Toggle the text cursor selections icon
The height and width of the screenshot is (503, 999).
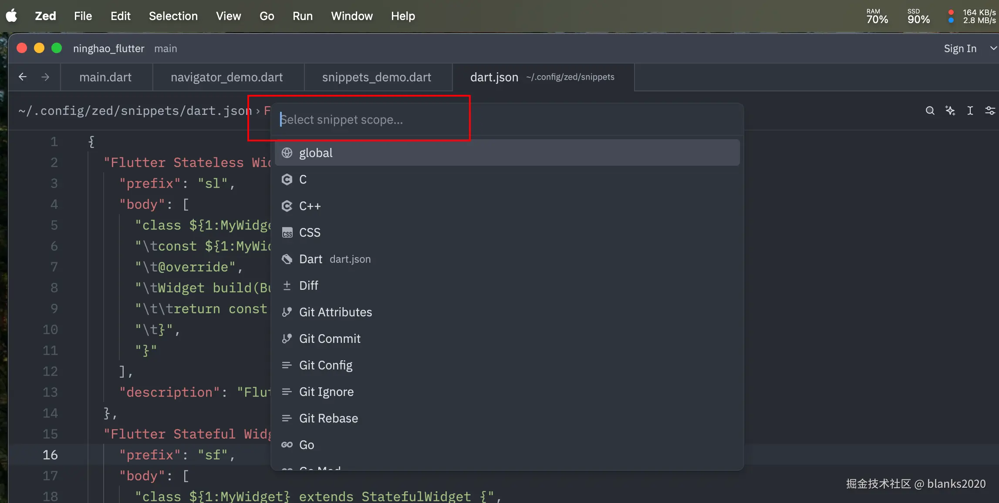(x=970, y=111)
